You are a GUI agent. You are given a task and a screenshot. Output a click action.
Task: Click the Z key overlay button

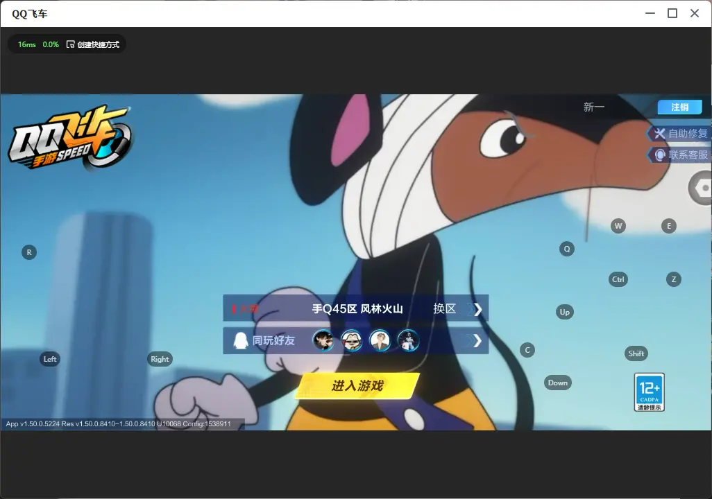coord(674,279)
